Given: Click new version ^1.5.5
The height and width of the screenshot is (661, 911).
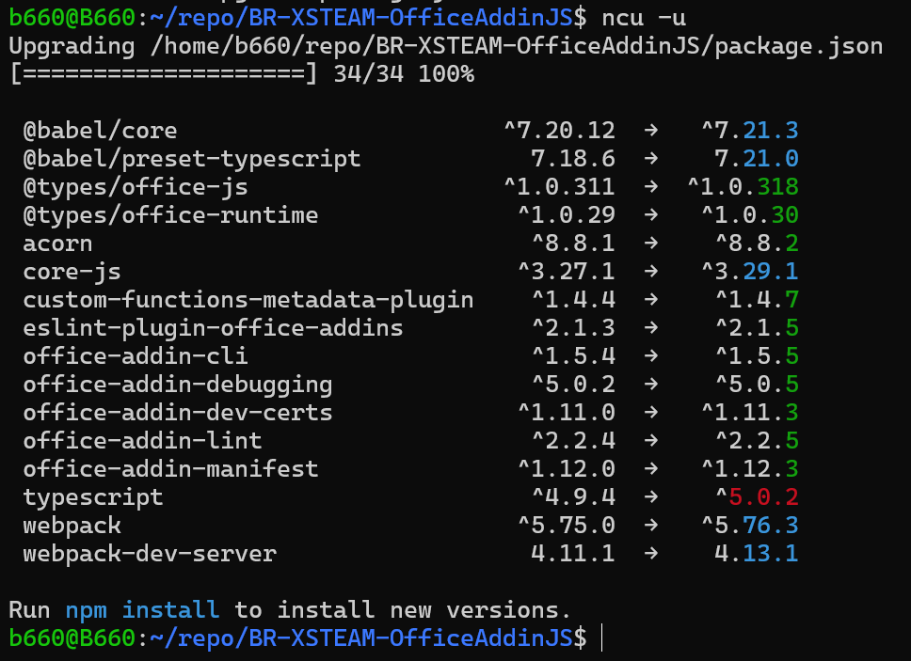Looking at the screenshot, I should pos(757,356).
